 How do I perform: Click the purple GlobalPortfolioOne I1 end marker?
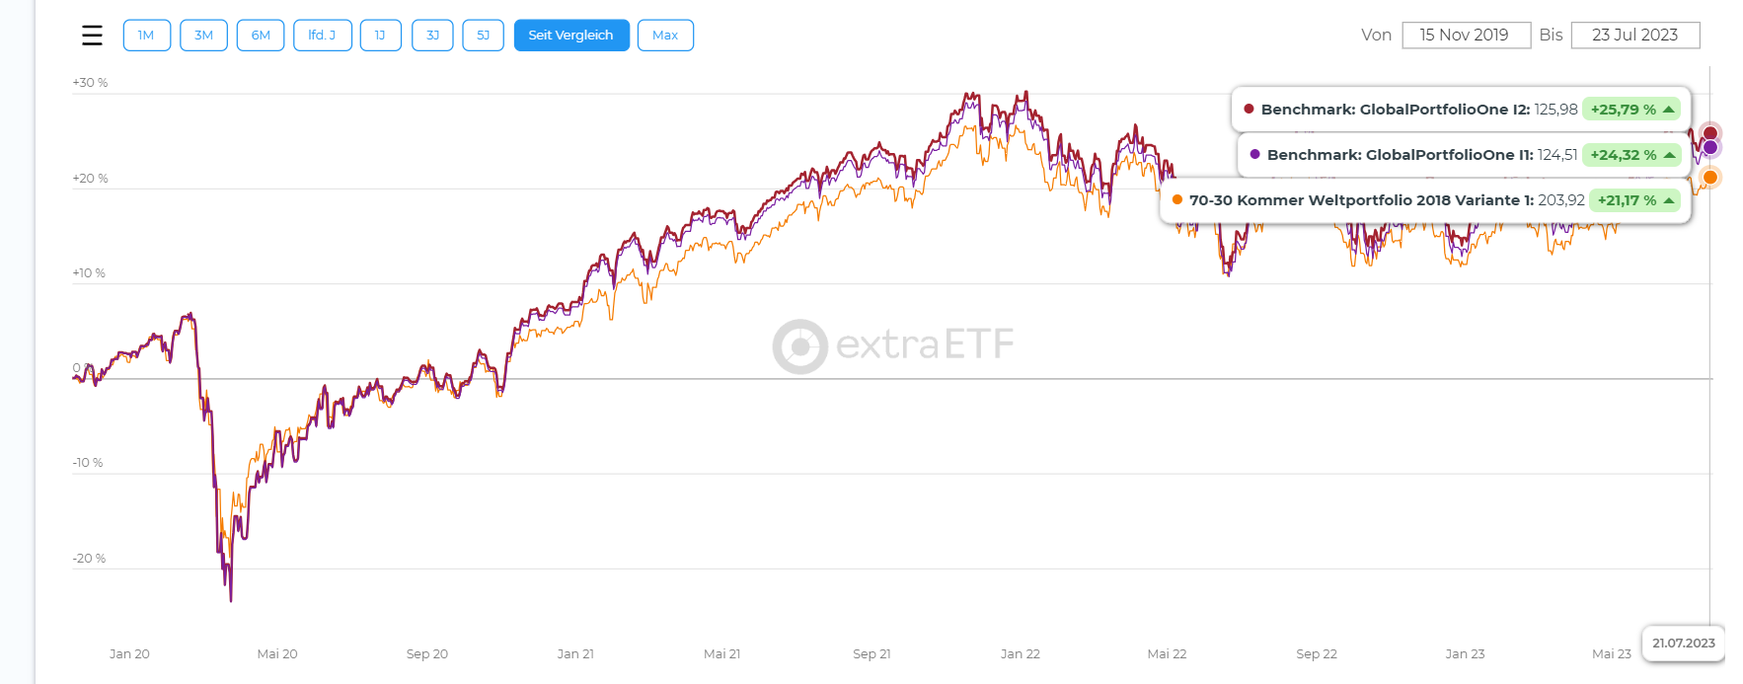pos(1710,148)
